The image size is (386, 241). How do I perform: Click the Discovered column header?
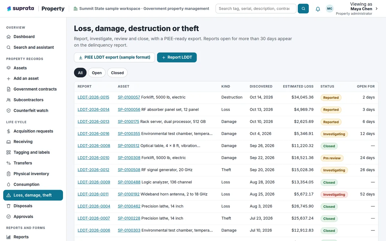coord(261,86)
